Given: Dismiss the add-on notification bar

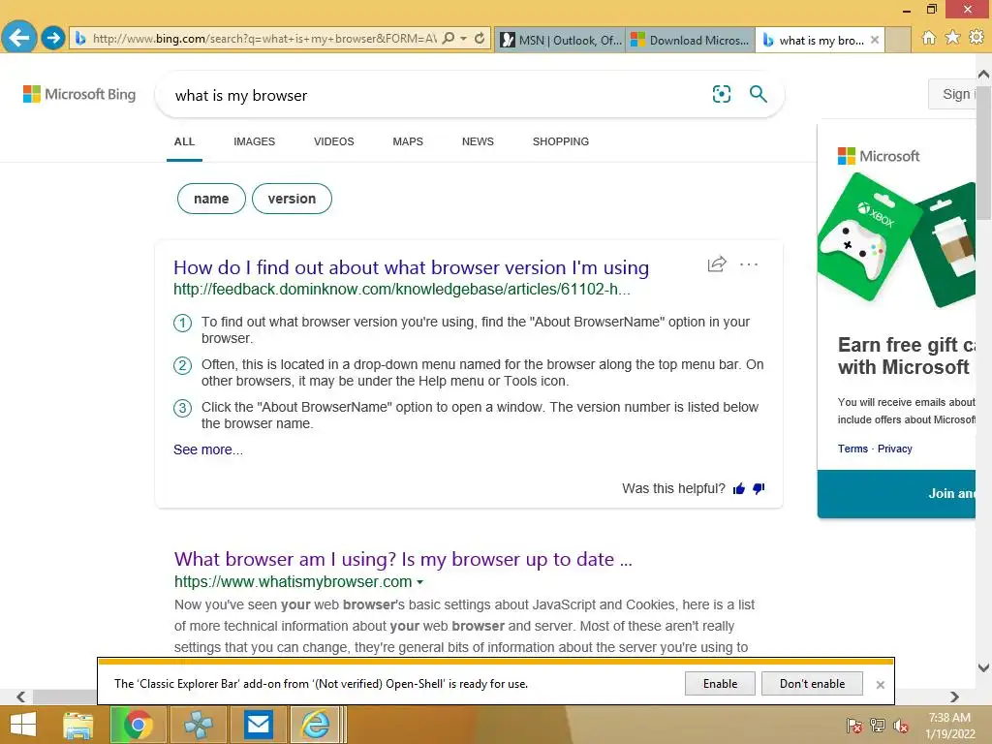Looking at the screenshot, I should (x=880, y=685).
